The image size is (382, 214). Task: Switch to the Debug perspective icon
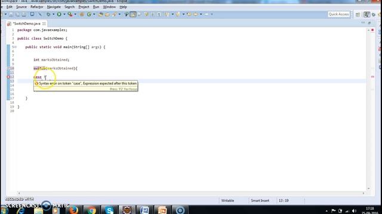pos(374,14)
